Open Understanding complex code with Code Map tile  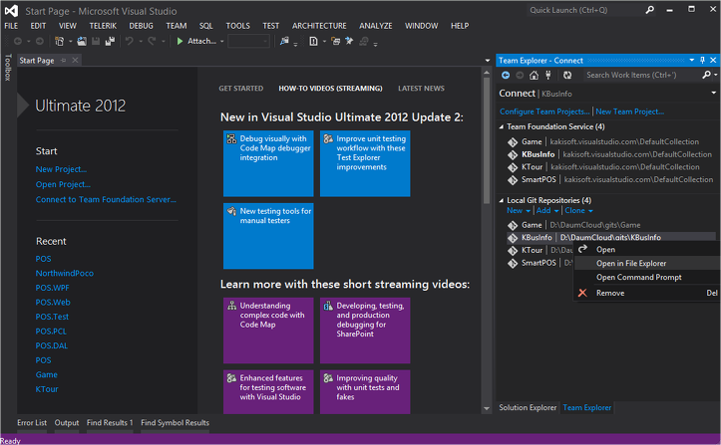point(268,331)
